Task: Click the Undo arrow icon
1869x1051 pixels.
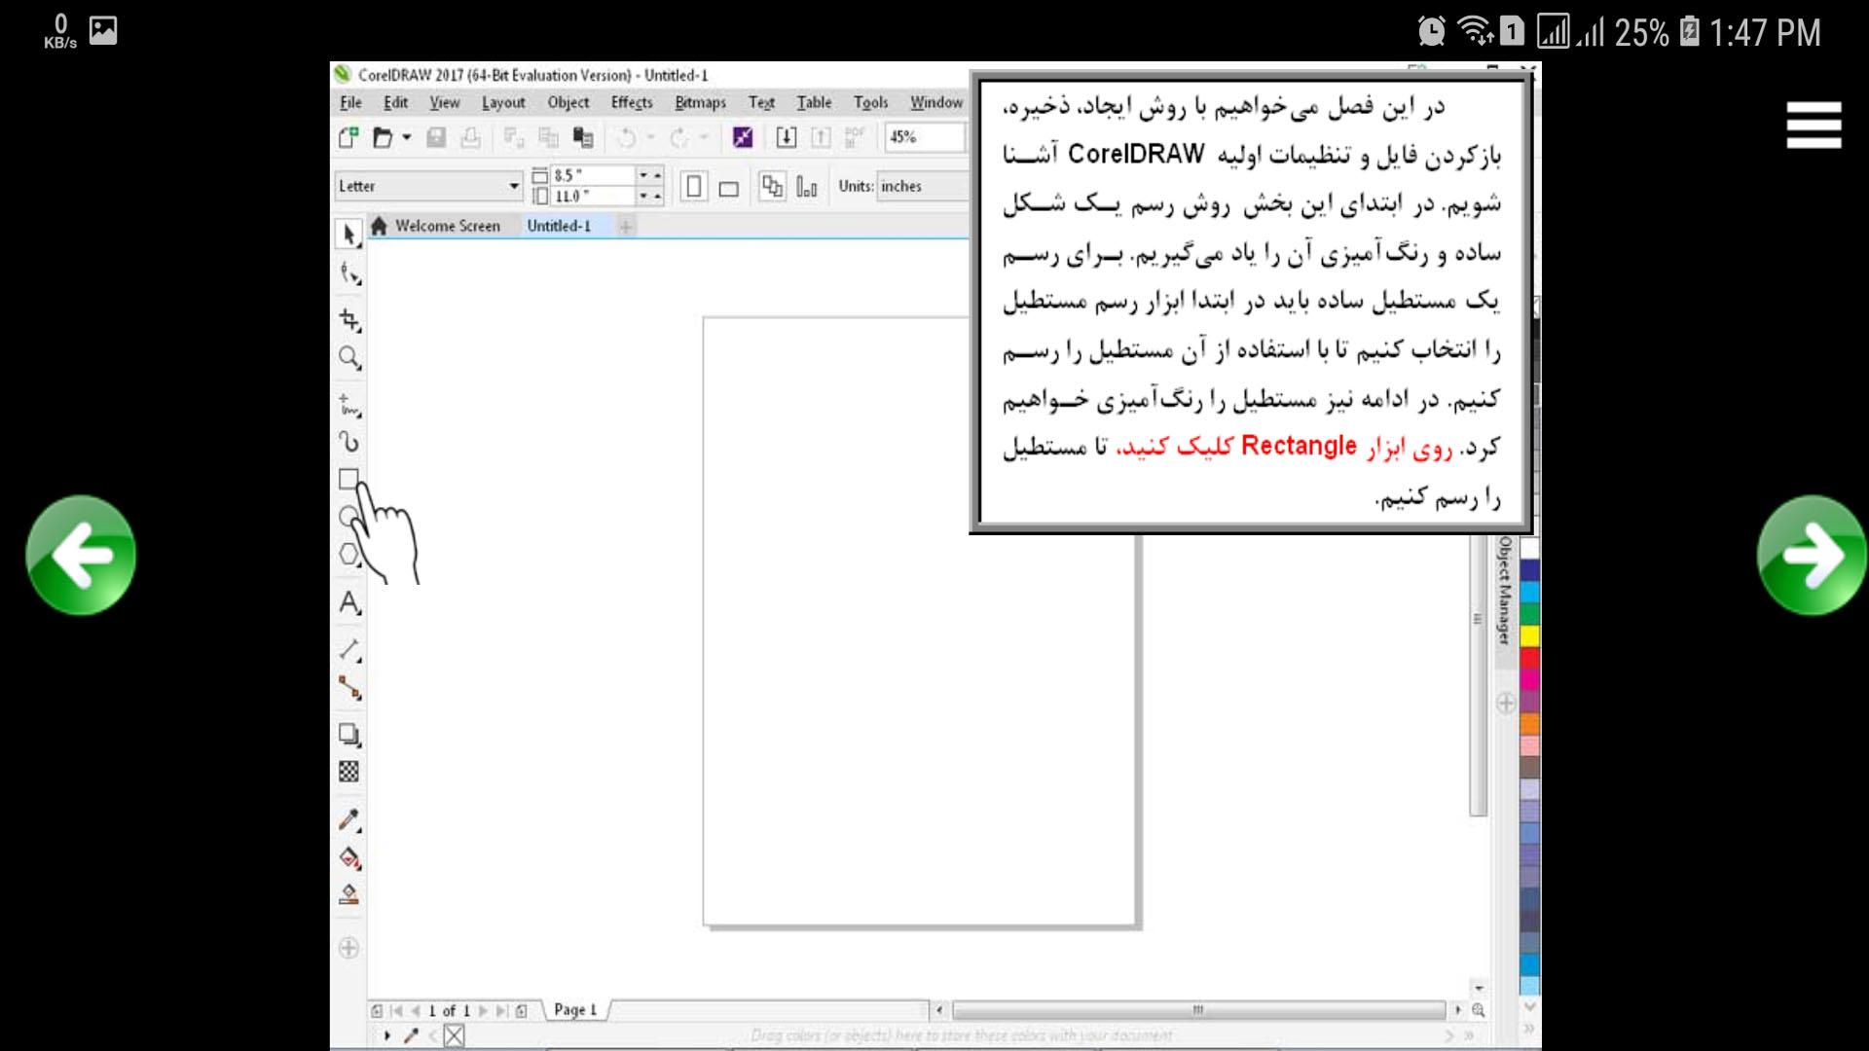Action: pos(627,137)
